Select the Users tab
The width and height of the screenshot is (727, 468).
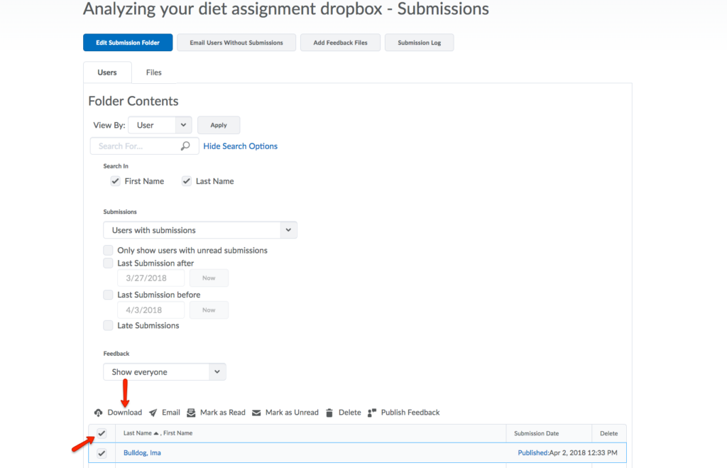(x=107, y=72)
